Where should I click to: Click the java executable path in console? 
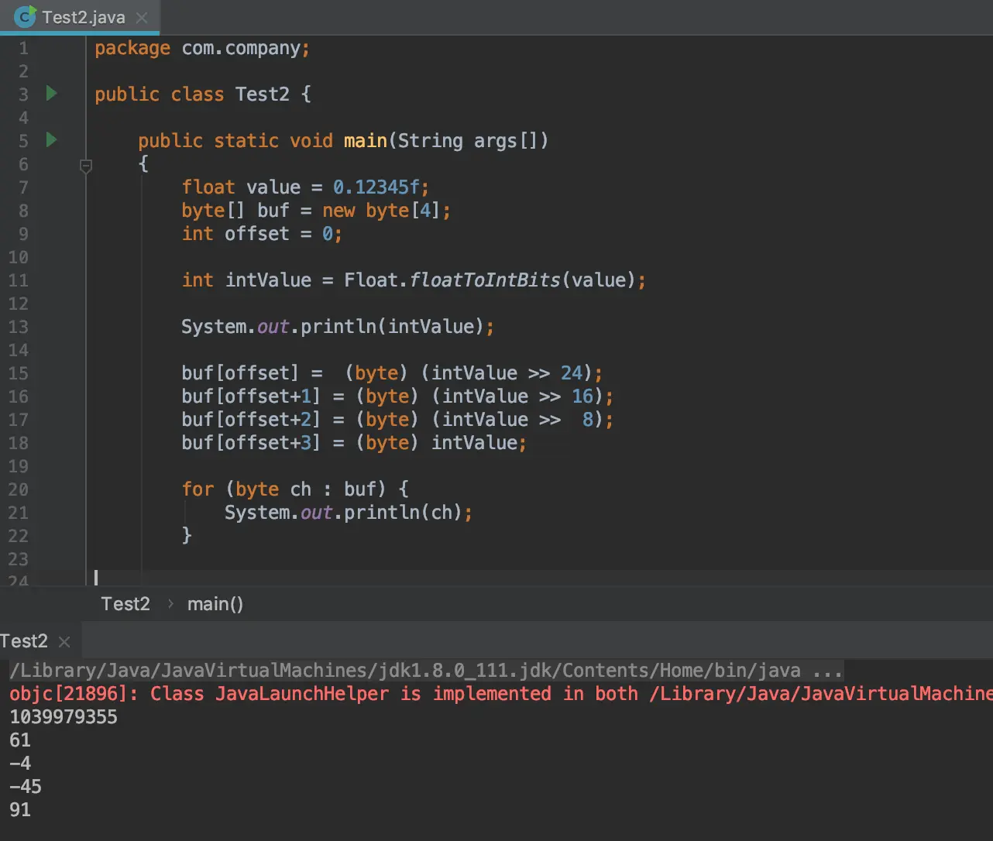tap(404, 671)
